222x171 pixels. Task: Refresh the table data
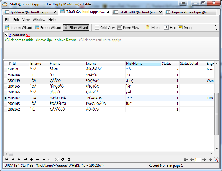63,159
